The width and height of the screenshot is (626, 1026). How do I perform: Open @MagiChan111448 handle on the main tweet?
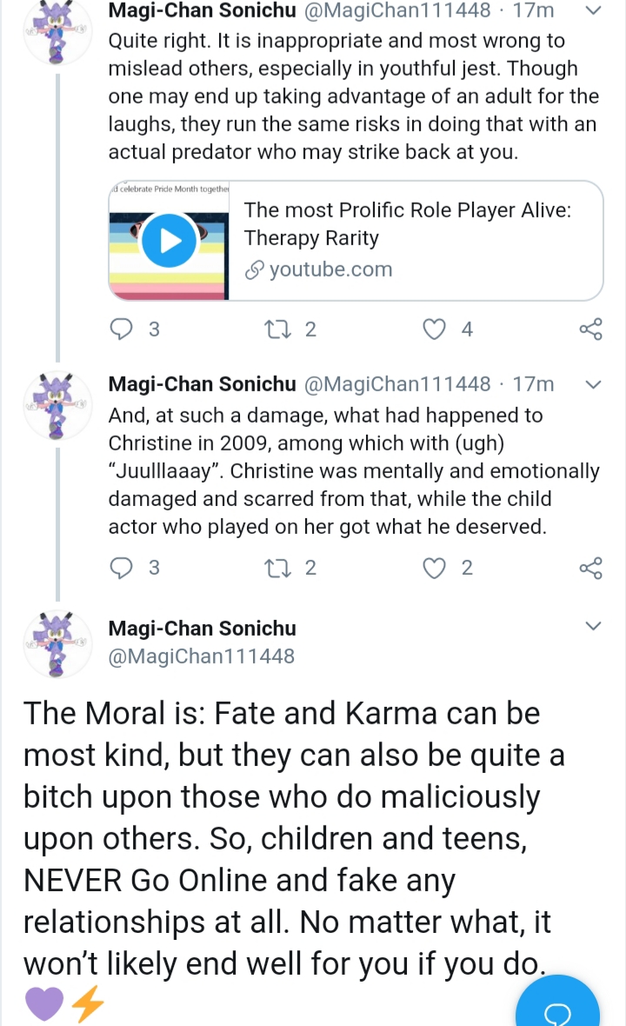[202, 656]
